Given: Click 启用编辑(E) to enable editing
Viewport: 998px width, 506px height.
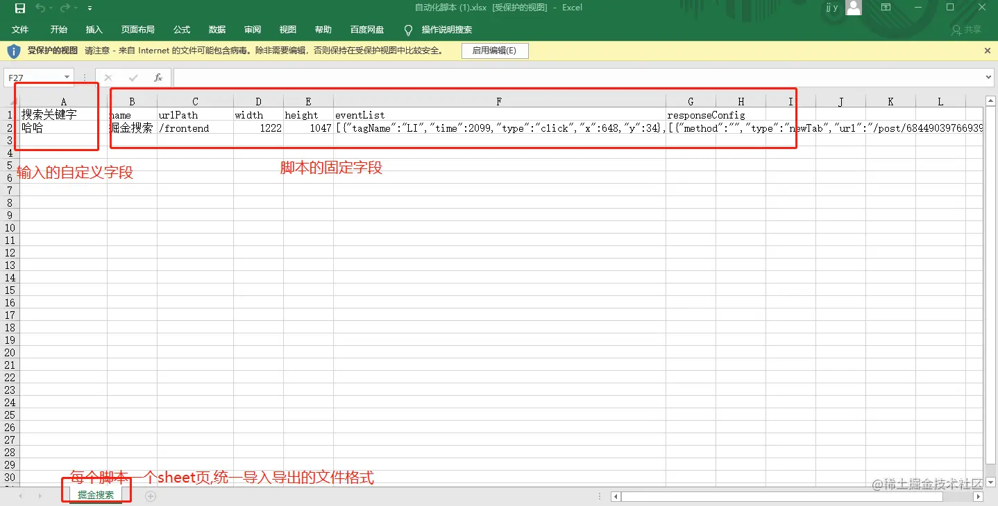Looking at the screenshot, I should 494,51.
